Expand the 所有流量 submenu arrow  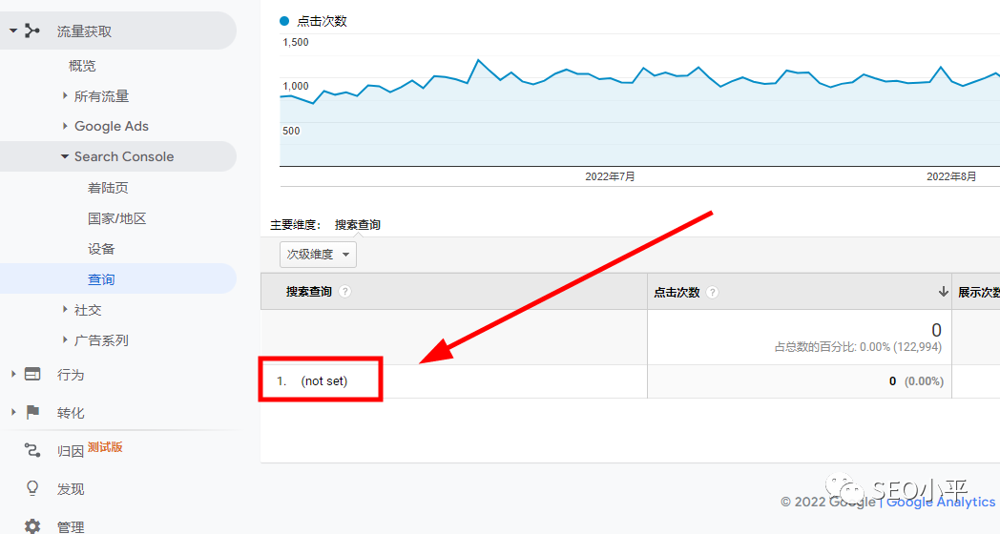[x=65, y=95]
